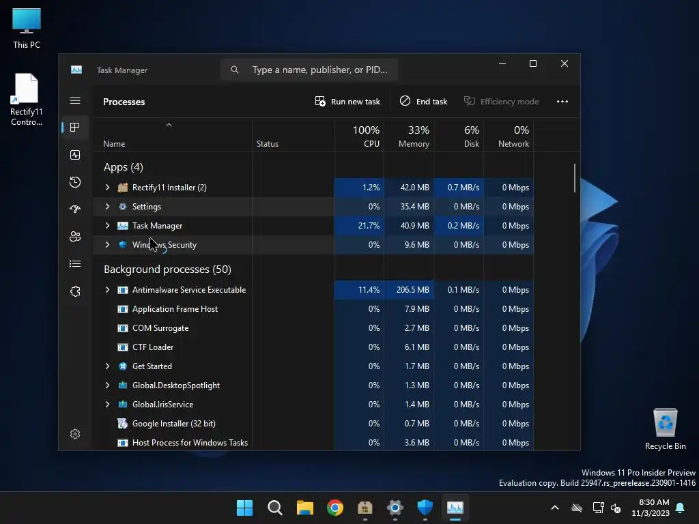Expand the Windows Security process row
The height and width of the screenshot is (524, 699).
coord(107,245)
